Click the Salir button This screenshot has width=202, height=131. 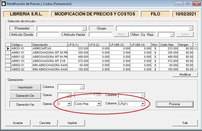(x=185, y=123)
